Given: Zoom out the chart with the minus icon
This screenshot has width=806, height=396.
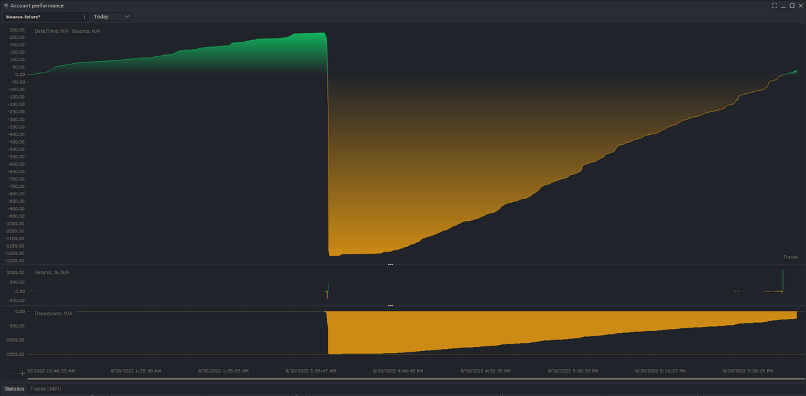Looking at the screenshot, I should coord(12,373).
